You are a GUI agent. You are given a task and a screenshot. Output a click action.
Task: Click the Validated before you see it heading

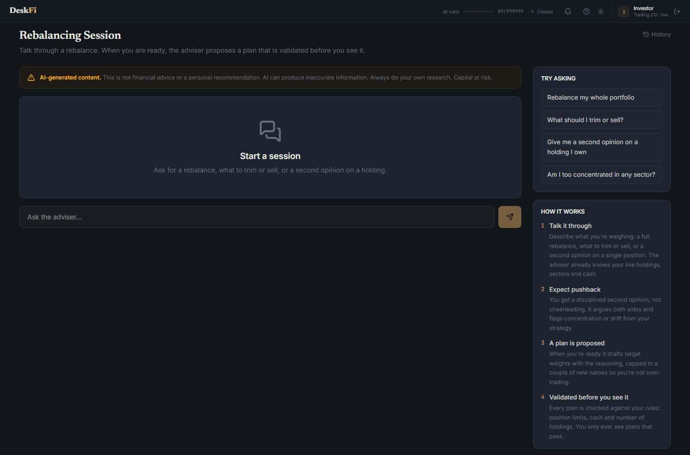588,397
